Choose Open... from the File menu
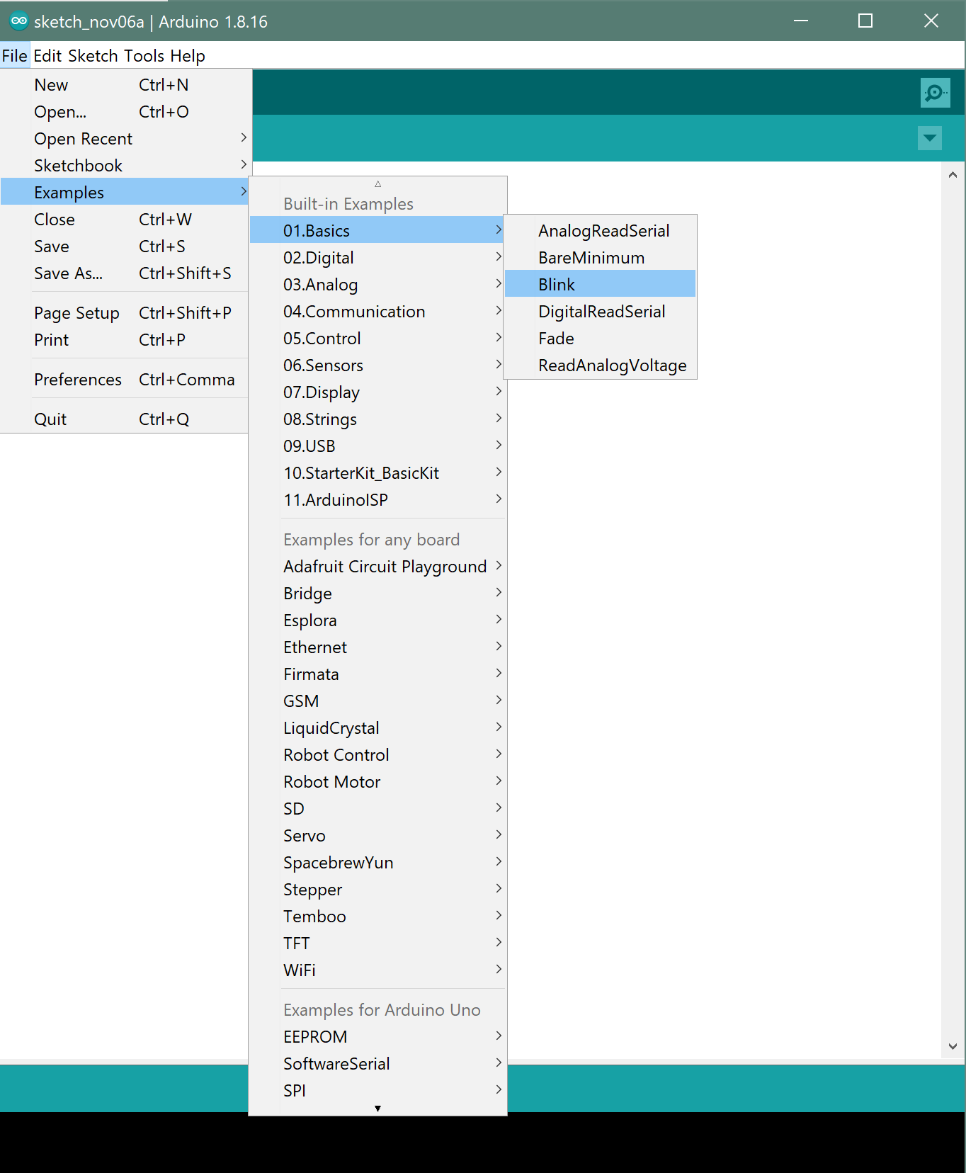966x1173 pixels. [125, 112]
